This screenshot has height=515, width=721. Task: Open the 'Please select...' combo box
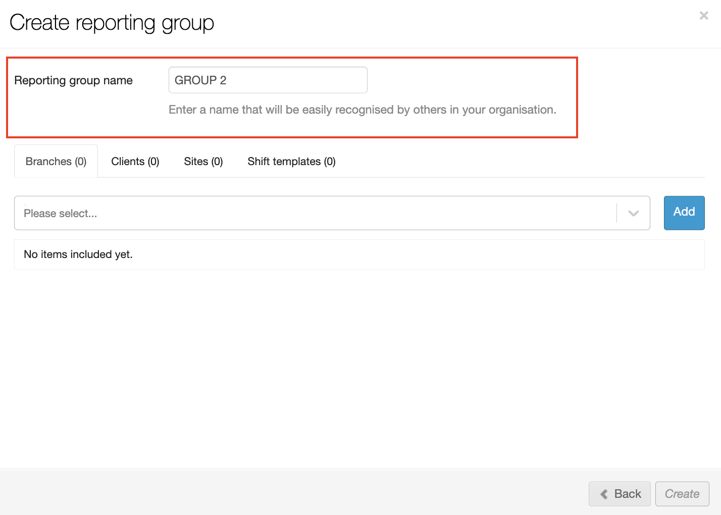click(313, 213)
